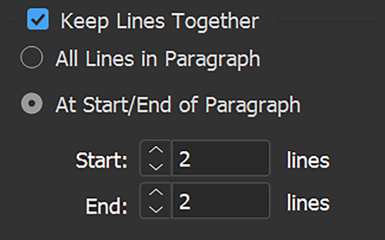Viewport: 385px width, 240px height.
Task: Click empty space right of Start value
Action: [x=235, y=158]
